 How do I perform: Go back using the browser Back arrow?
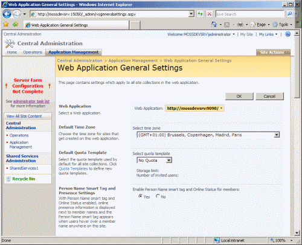(x=7, y=14)
